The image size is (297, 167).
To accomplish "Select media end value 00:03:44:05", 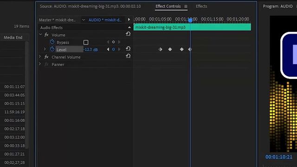I will pyautogui.click(x=14, y=95).
